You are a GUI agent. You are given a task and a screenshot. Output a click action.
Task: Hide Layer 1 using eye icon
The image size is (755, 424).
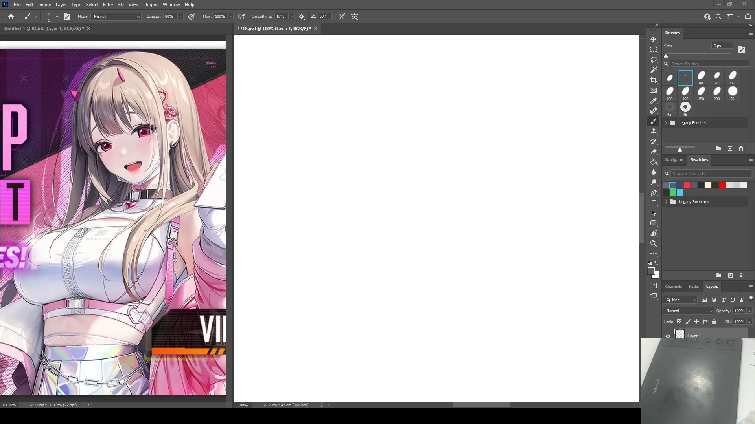(668, 336)
